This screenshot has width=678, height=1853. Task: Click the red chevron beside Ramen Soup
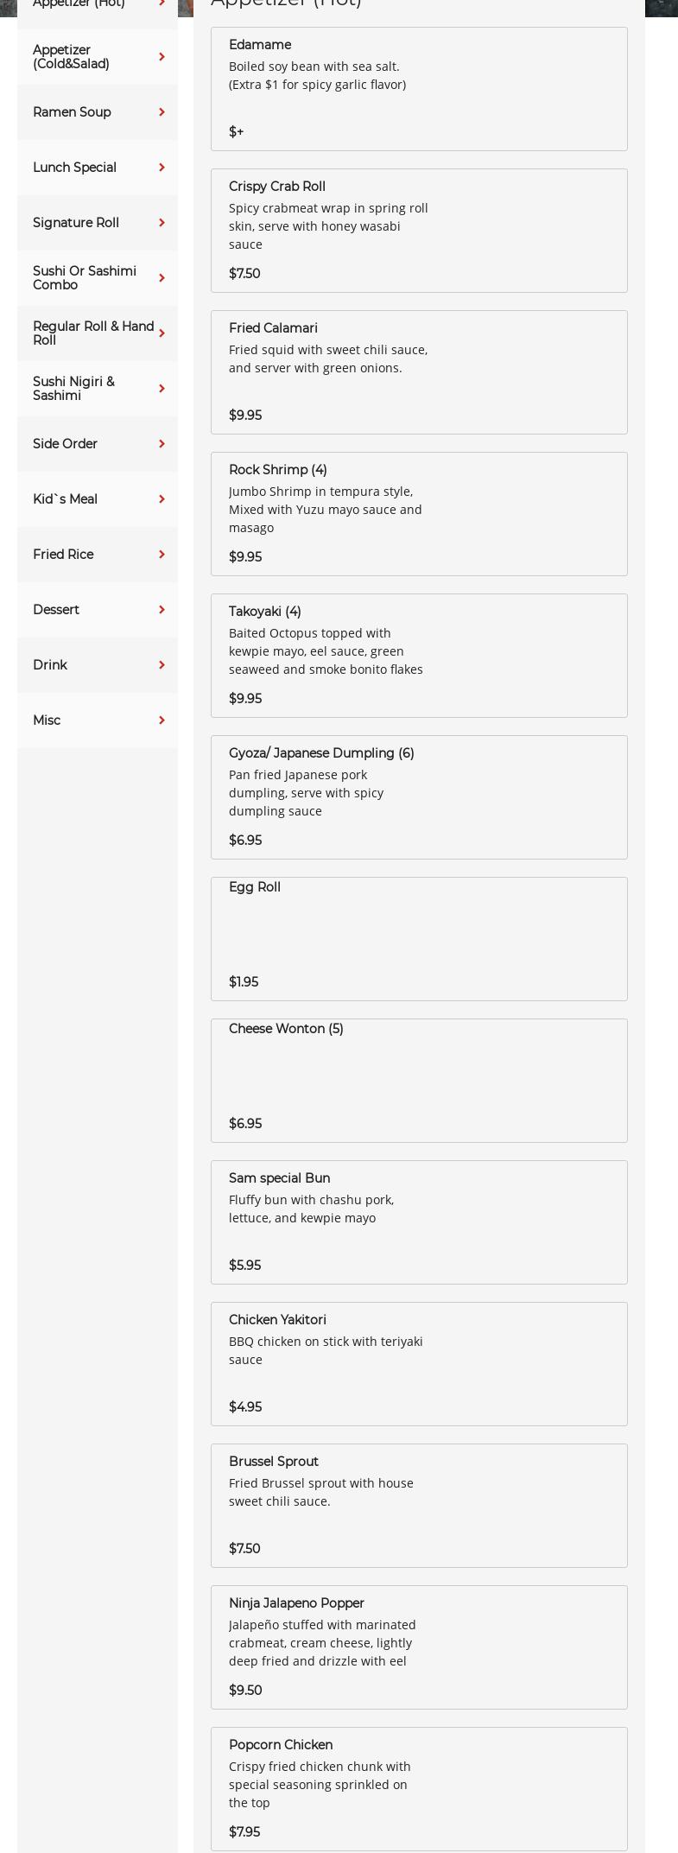pos(162,112)
